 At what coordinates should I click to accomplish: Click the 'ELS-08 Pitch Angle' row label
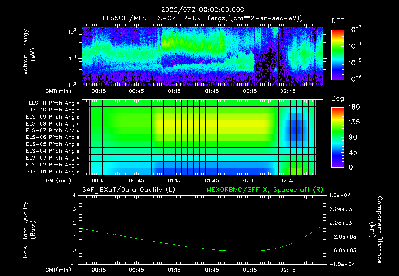(53, 124)
